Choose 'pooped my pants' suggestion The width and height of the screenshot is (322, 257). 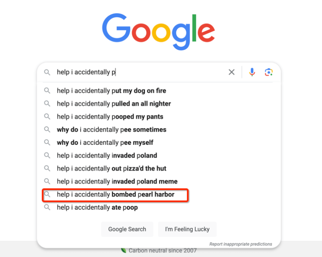(110, 116)
